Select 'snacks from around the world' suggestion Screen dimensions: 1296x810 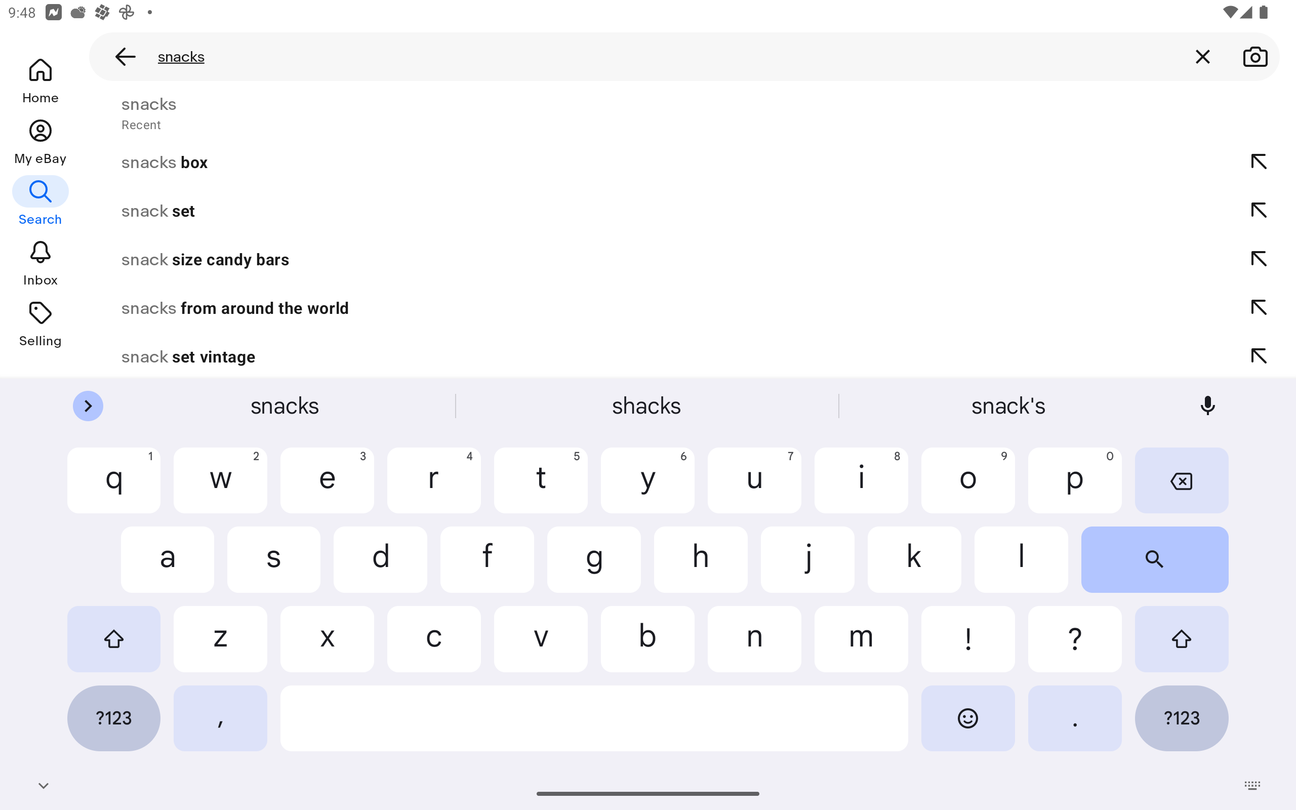234,308
